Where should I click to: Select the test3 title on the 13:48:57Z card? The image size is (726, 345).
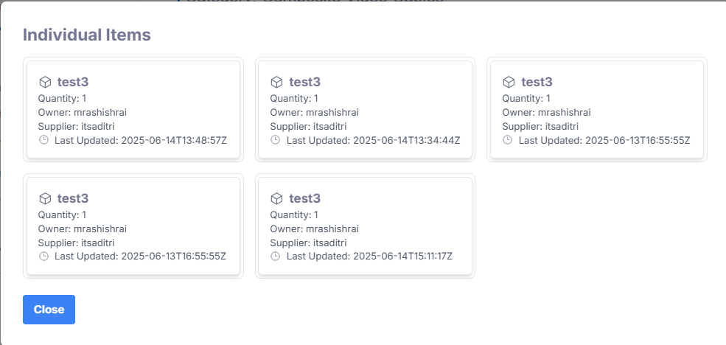click(73, 82)
